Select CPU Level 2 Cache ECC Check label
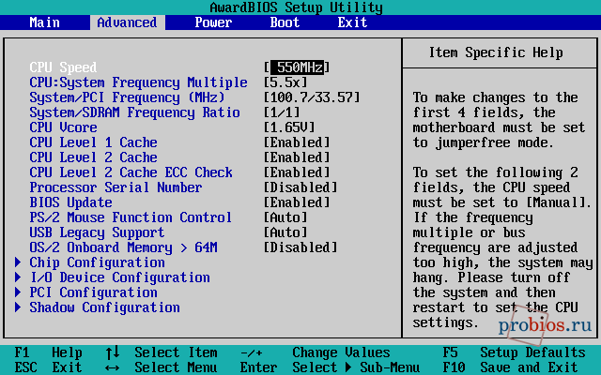The height and width of the screenshot is (375, 601). point(131,172)
